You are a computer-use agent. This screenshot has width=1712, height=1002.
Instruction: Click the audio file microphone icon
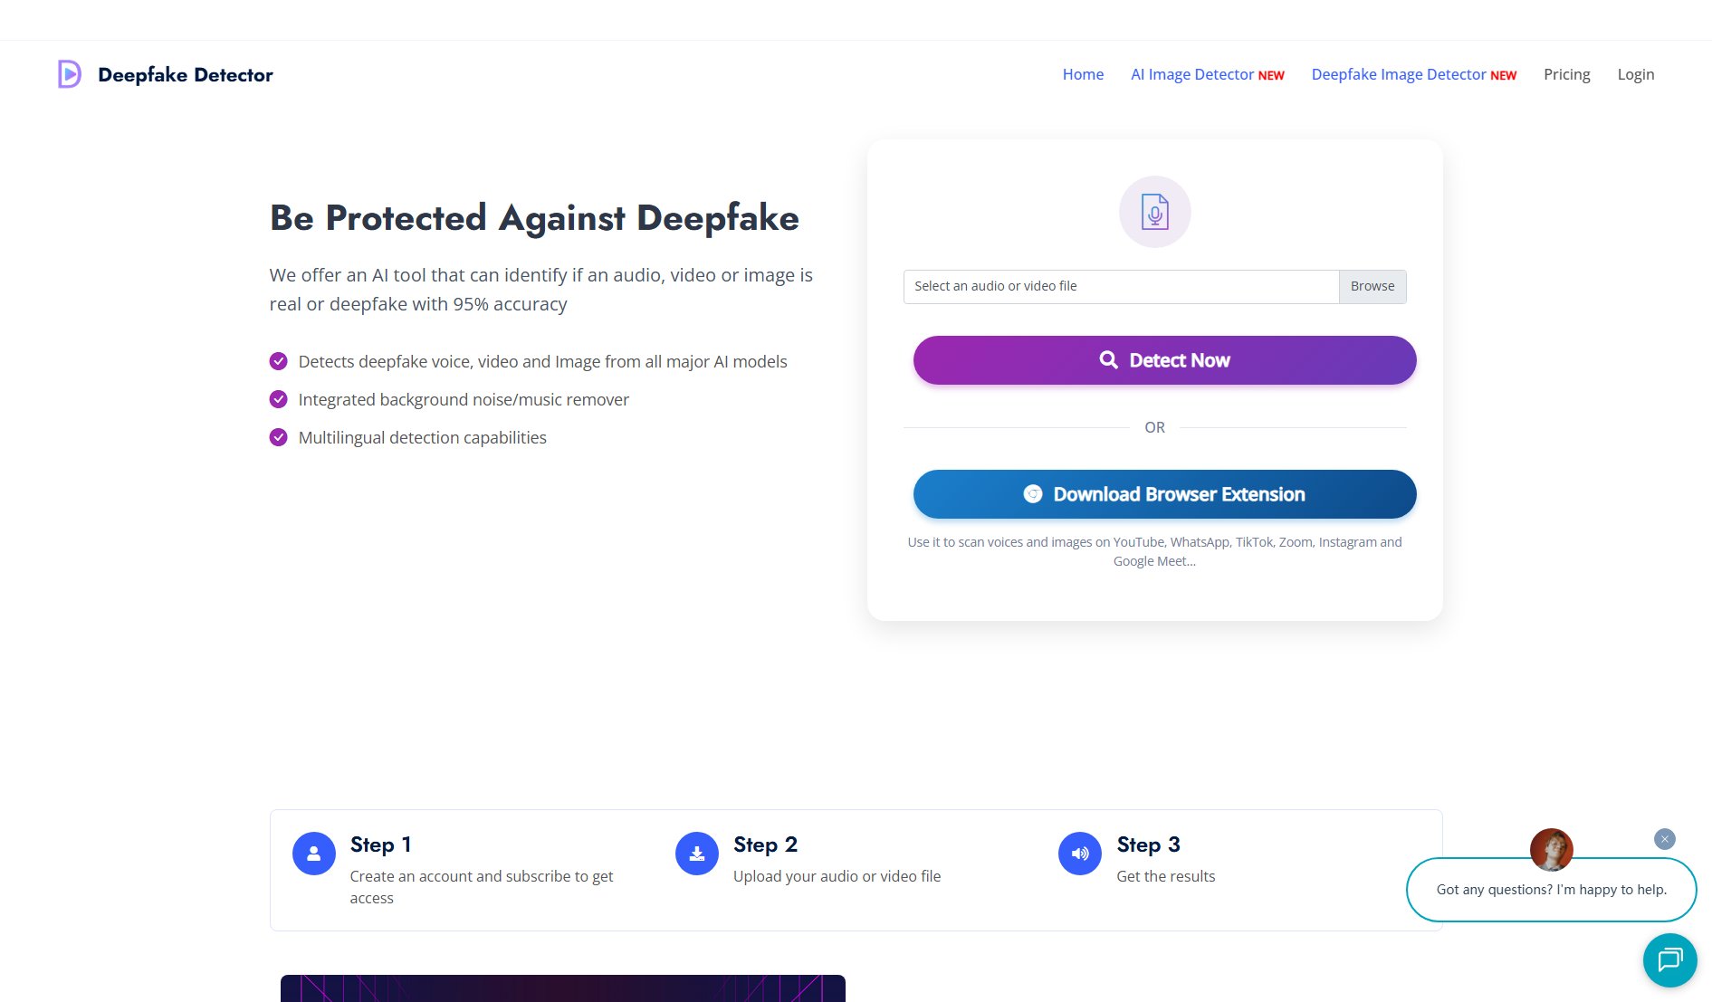click(x=1154, y=212)
